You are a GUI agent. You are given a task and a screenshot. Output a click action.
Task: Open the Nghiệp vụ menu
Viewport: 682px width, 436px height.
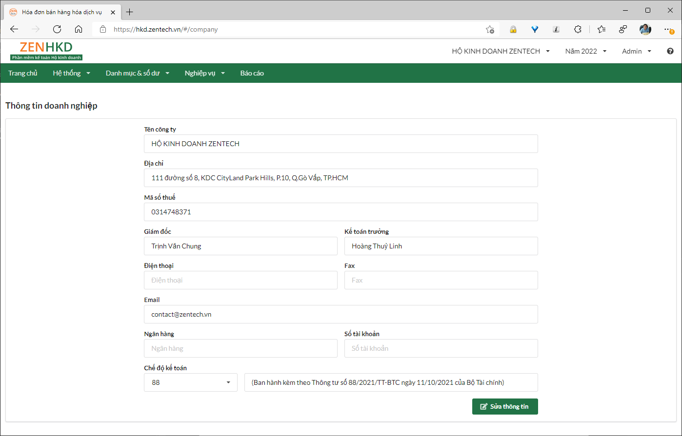click(x=204, y=73)
